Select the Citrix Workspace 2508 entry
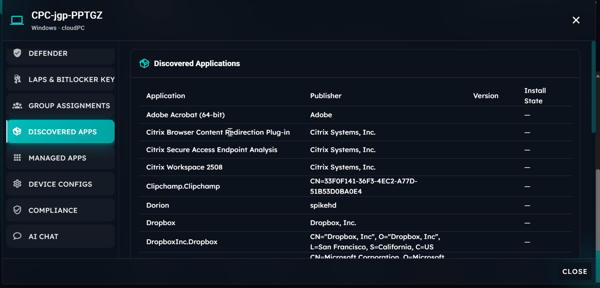 [x=184, y=167]
